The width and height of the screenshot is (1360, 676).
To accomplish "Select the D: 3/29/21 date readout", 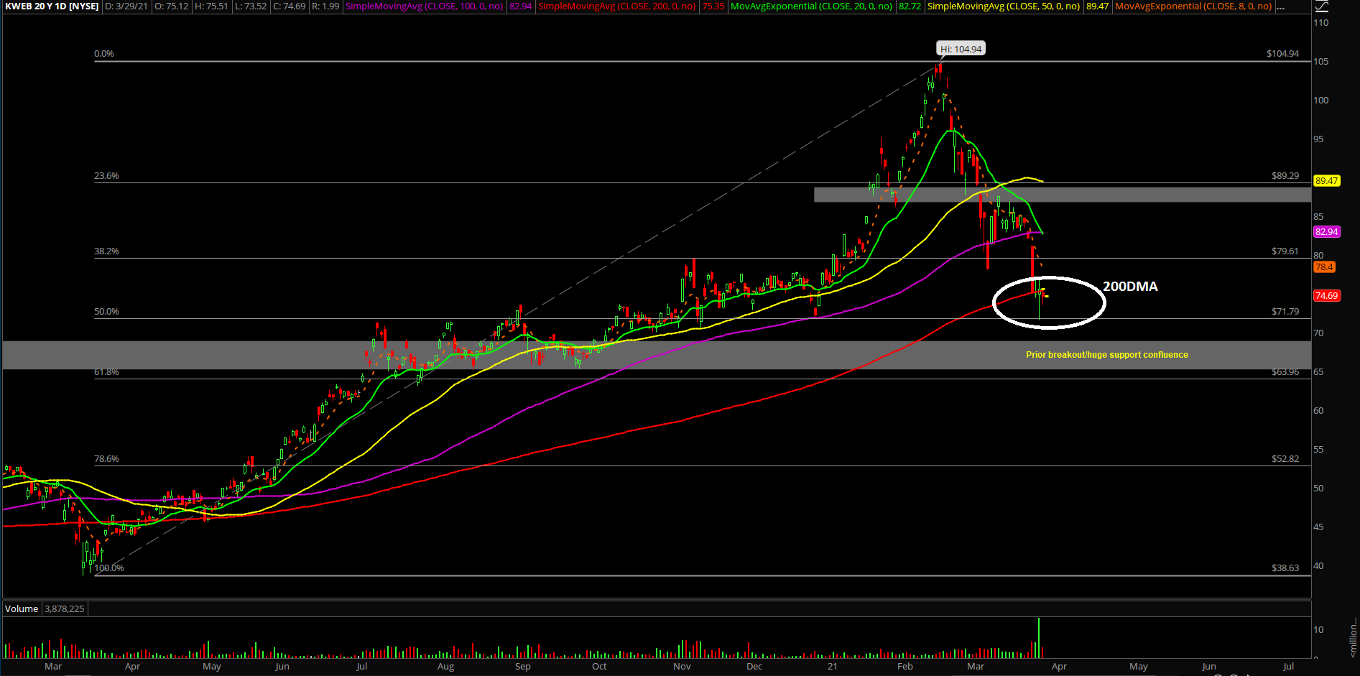I will [126, 6].
